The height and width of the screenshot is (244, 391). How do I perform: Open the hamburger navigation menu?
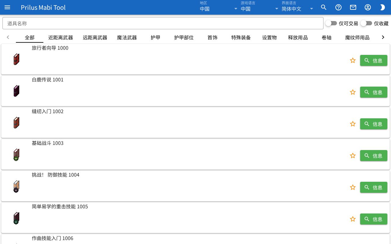coord(7,7)
